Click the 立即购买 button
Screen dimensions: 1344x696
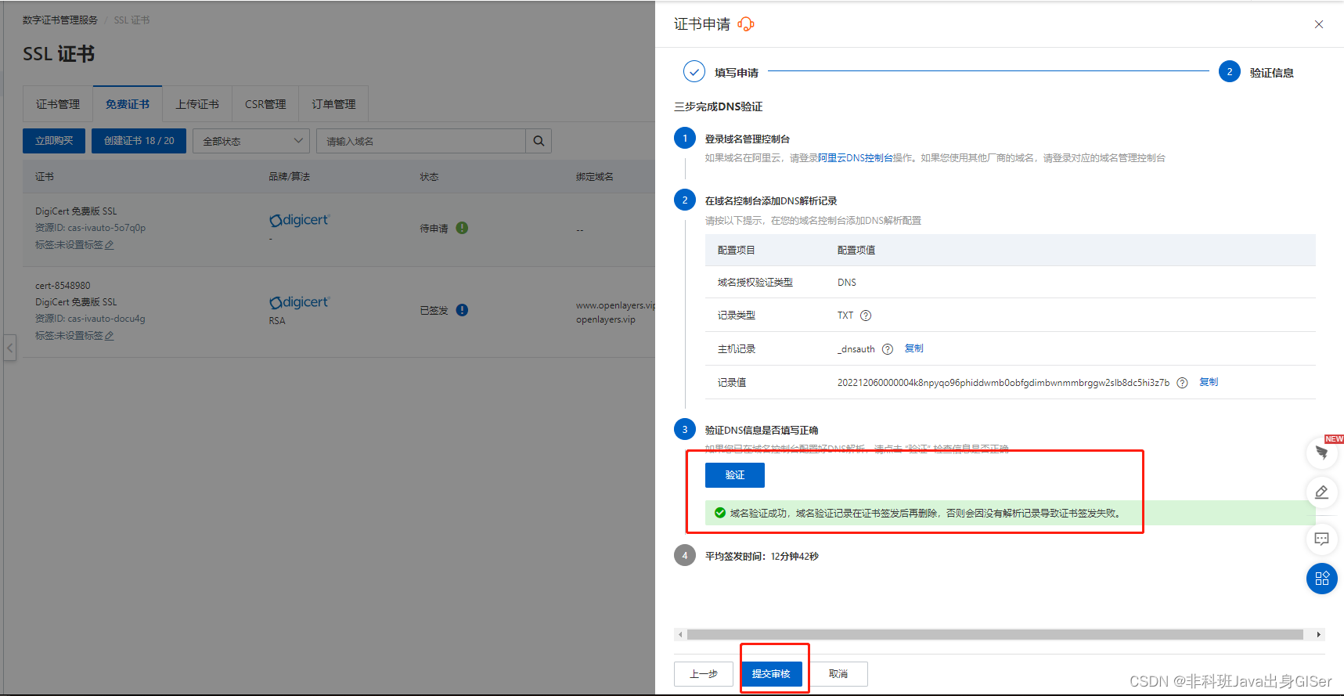(x=54, y=141)
